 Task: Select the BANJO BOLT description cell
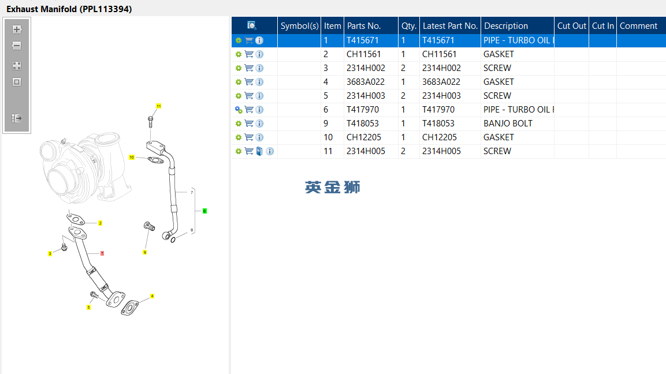pyautogui.click(x=518, y=124)
